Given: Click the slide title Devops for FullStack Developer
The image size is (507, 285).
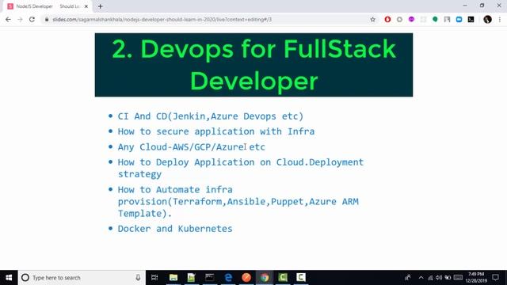Looking at the screenshot, I should click(x=253, y=65).
